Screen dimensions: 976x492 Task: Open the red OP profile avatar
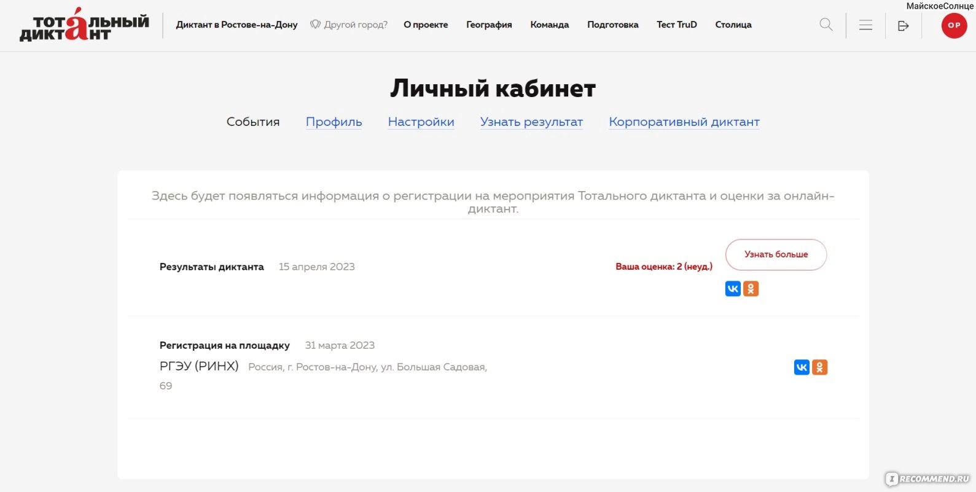(x=954, y=25)
